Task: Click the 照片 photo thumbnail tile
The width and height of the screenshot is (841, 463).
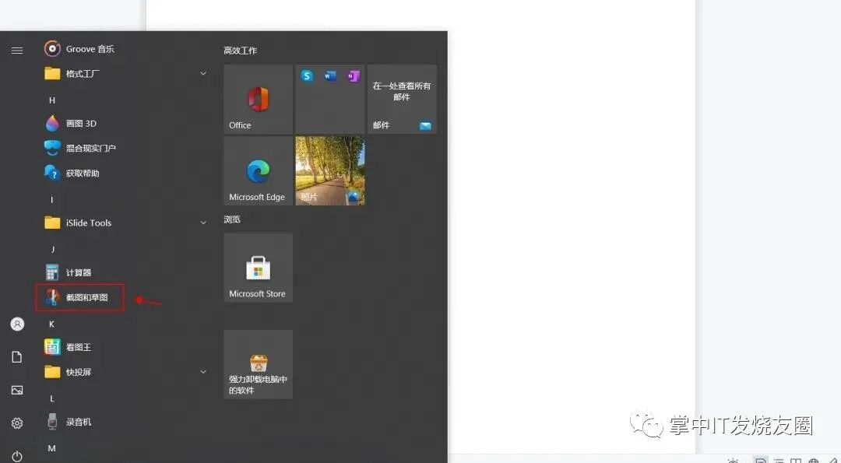Action: (x=329, y=170)
